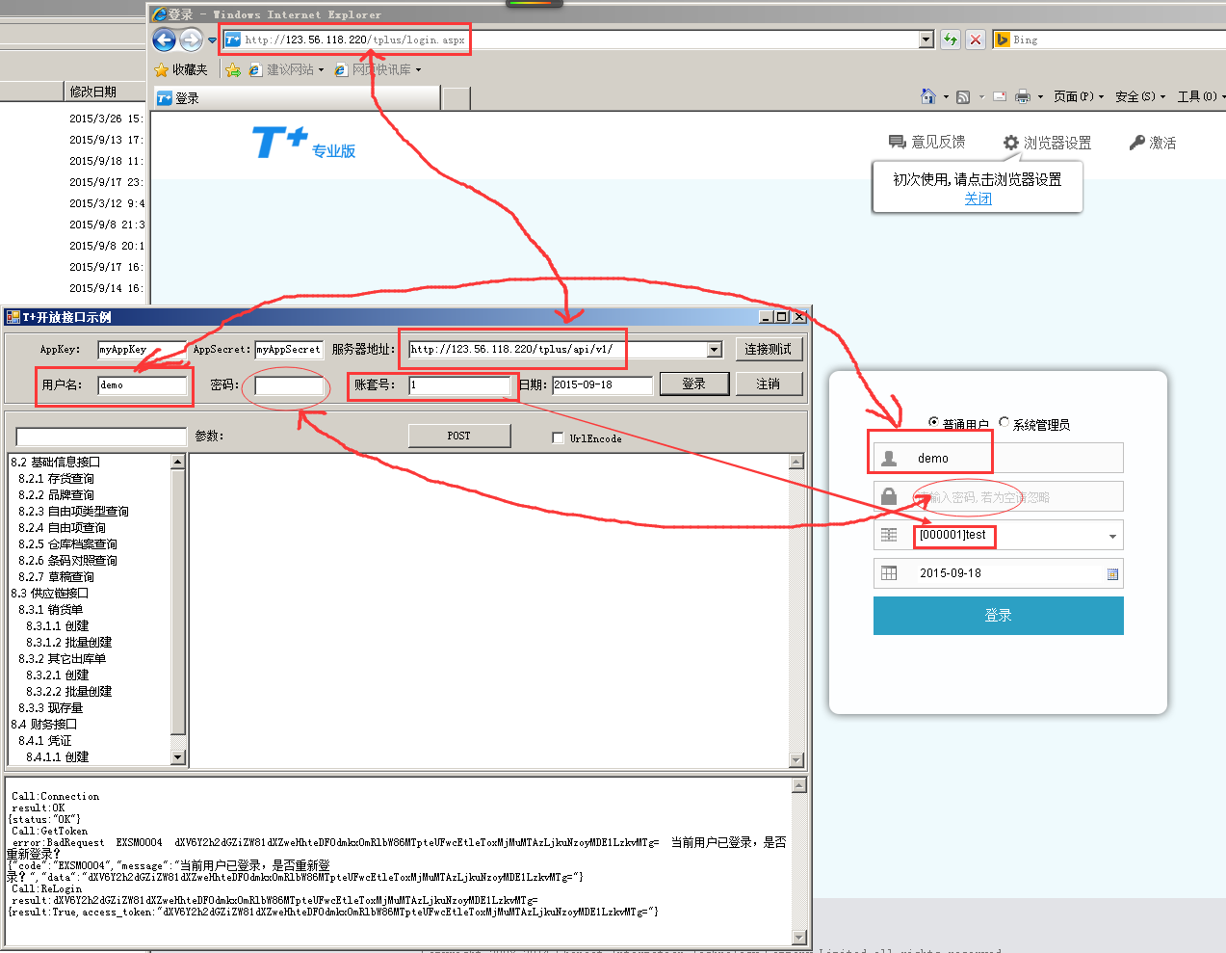
Task: Toggle the UrlEncode checkbox
Action: (558, 437)
